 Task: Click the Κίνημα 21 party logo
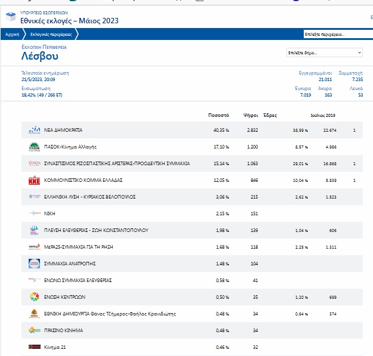point(34,346)
